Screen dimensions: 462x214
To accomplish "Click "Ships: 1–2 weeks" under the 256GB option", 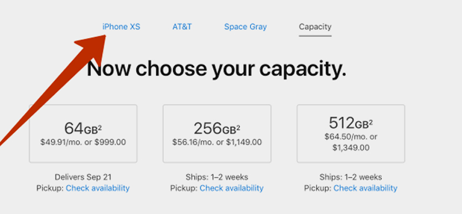I will click(x=217, y=177).
